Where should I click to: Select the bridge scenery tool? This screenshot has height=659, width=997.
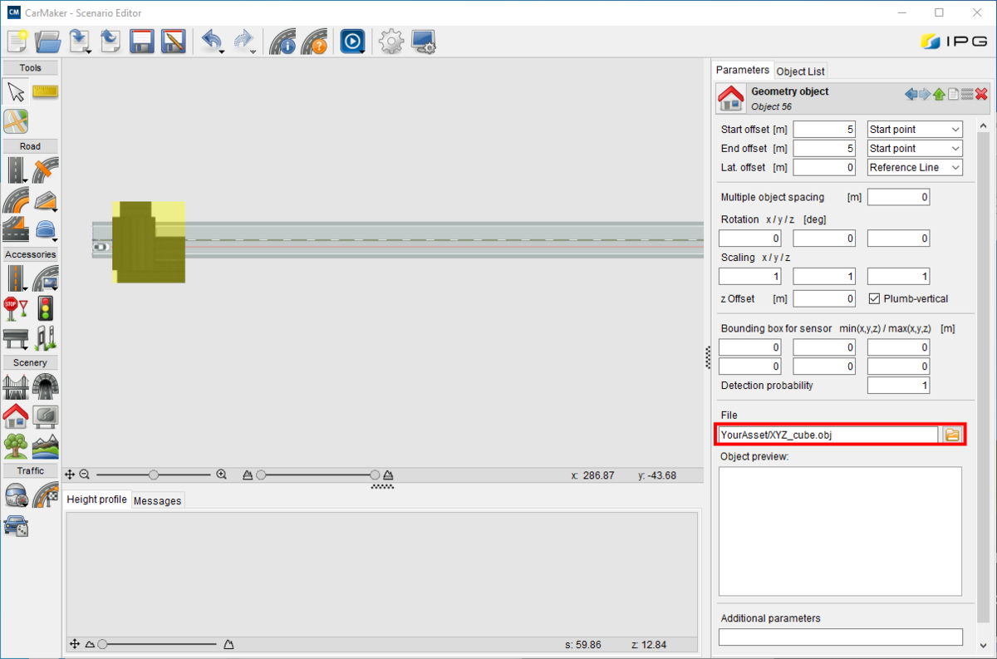pos(16,386)
